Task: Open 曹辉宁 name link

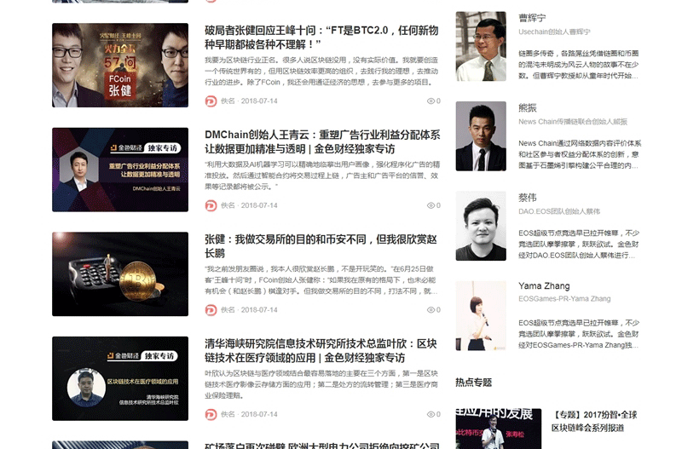Action: click(x=532, y=18)
